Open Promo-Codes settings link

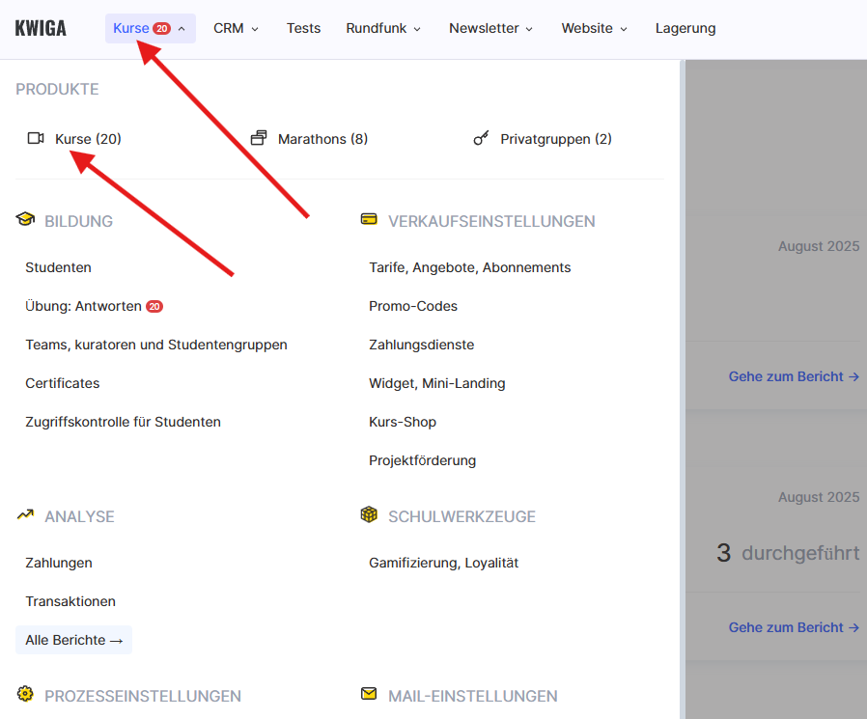tap(413, 306)
